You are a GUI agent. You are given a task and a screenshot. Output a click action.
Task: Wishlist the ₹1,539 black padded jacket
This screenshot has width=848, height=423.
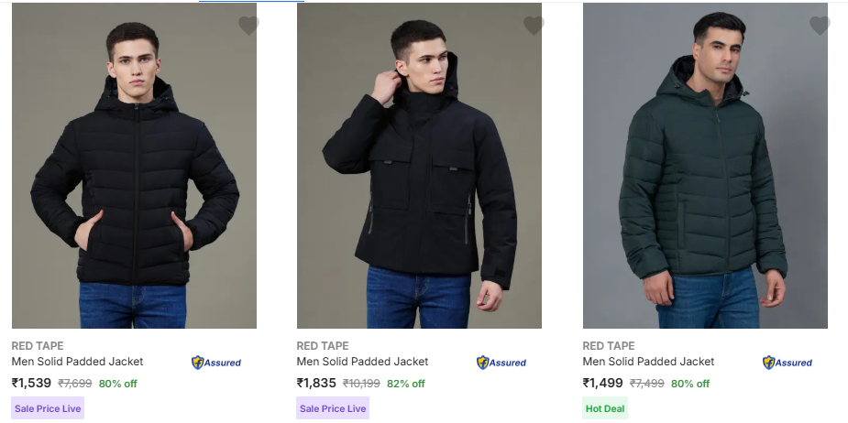point(248,26)
